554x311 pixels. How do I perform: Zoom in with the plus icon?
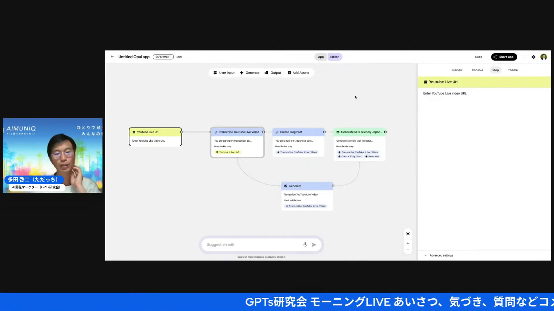tap(408, 244)
